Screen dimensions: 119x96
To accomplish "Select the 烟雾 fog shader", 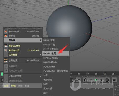I will 56,84.
